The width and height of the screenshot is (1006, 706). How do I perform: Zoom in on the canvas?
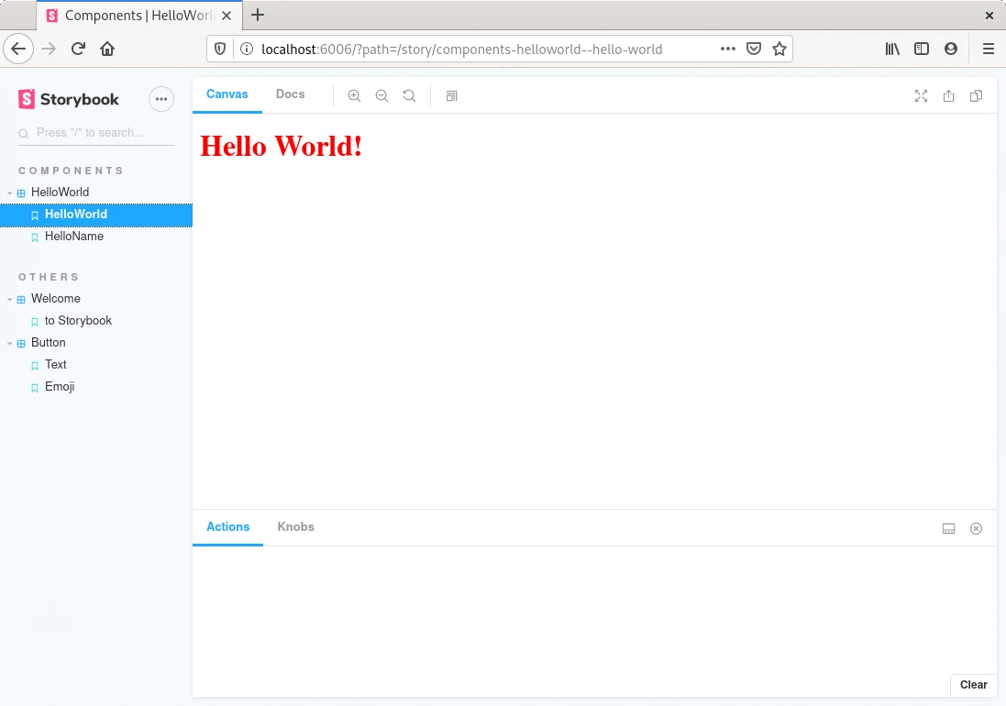(354, 95)
